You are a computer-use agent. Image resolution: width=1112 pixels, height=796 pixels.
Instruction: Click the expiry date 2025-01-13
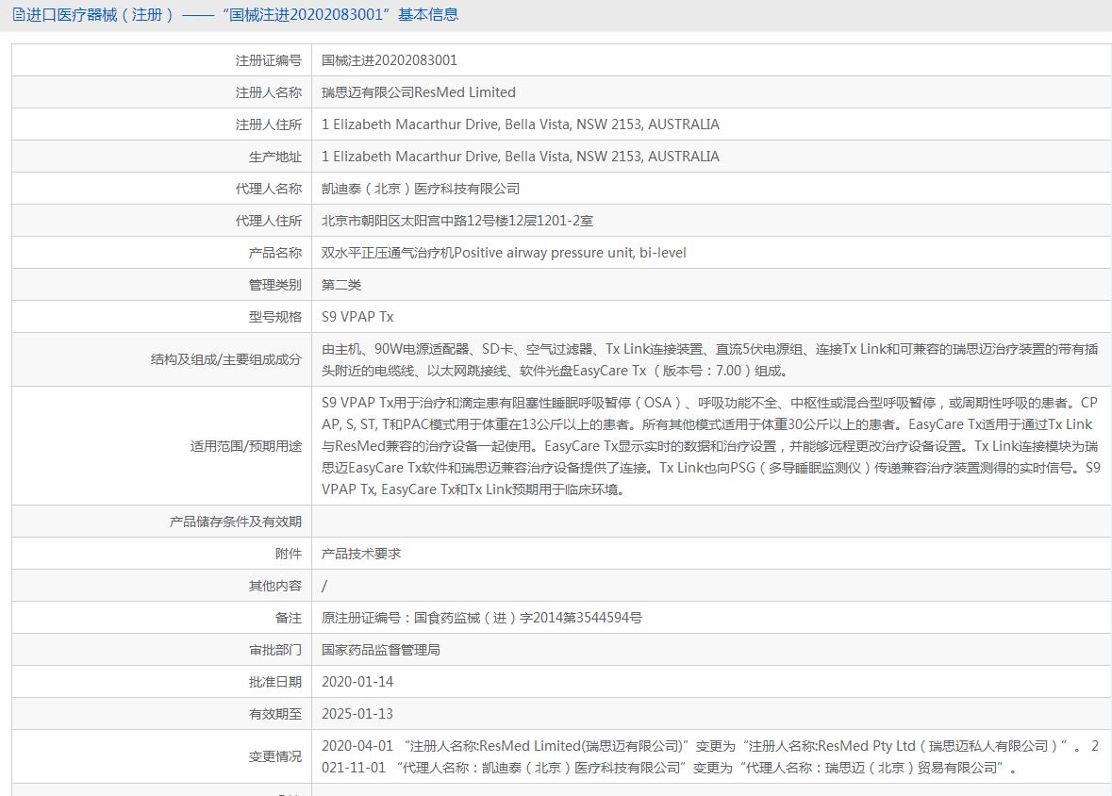tap(357, 714)
